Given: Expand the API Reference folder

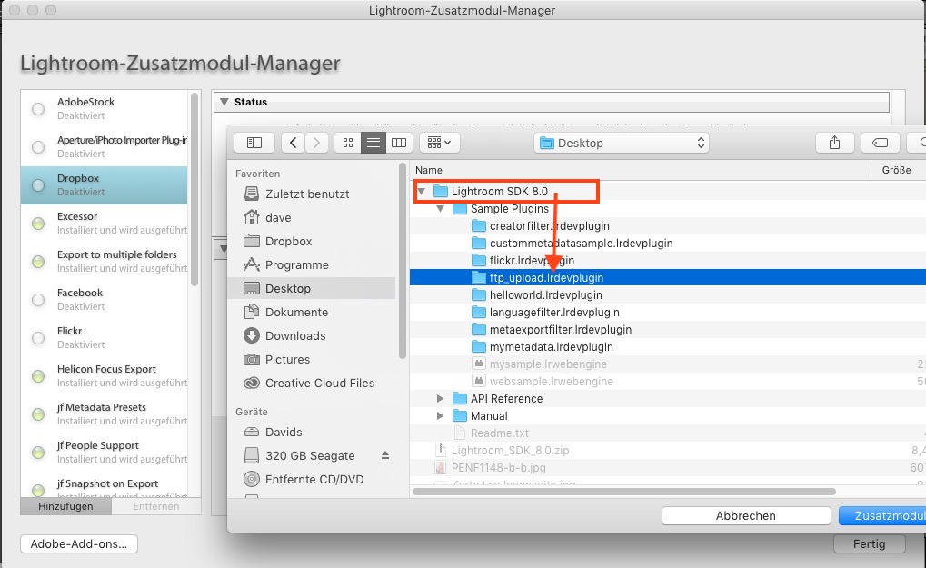Looking at the screenshot, I should [440, 399].
